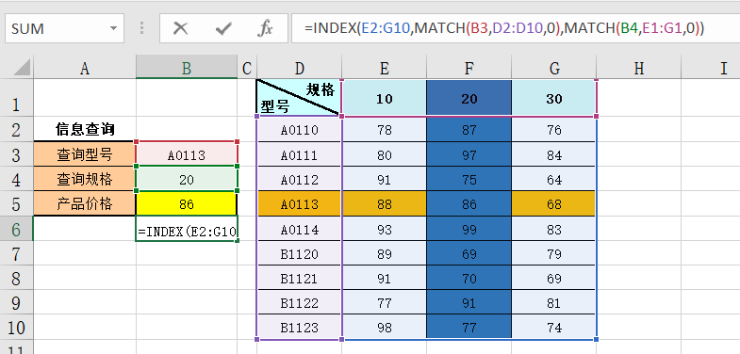Click cell E2 with value 78
Image resolution: width=740 pixels, height=354 pixels.
[x=385, y=129]
